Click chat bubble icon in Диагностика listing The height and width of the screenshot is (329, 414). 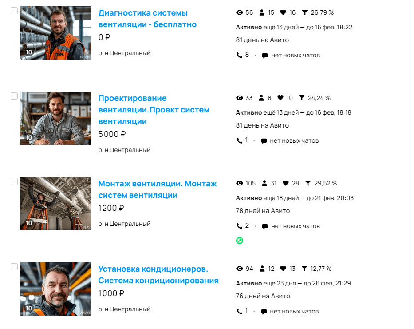click(x=265, y=56)
